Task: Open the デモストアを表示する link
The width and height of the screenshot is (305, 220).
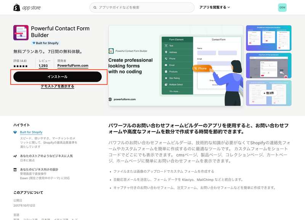Action: pos(58,86)
